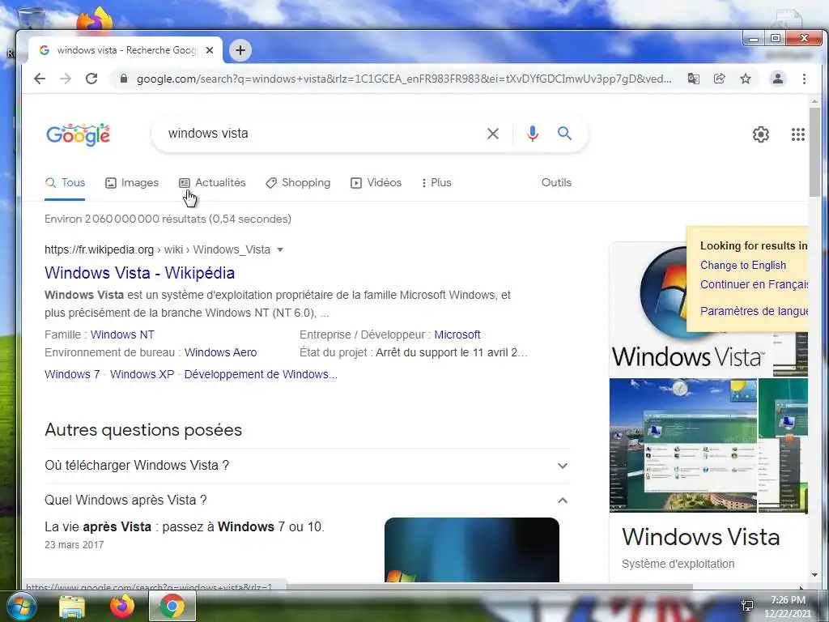The image size is (829, 622).
Task: Click the network icon in system tray
Action: [747, 606]
